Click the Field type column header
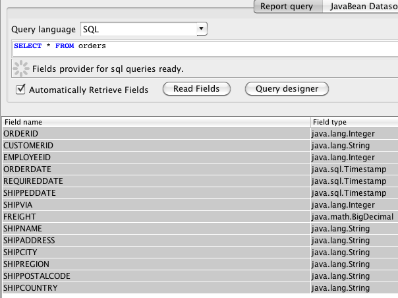 point(355,122)
